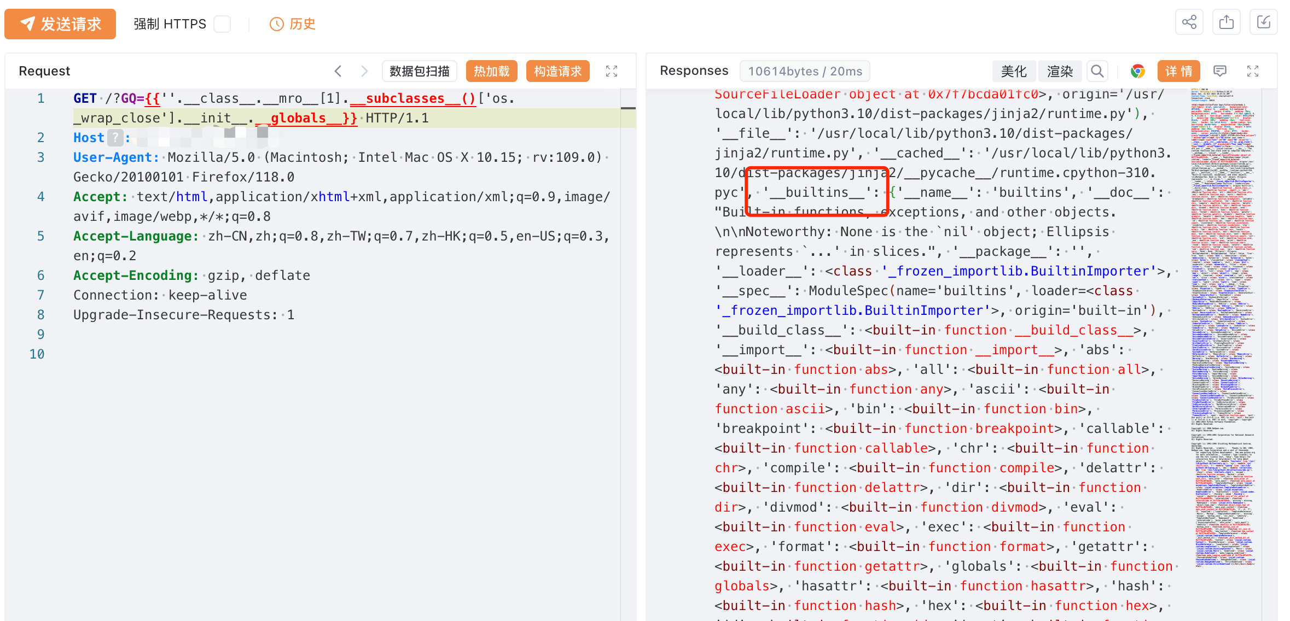Click GET method keyword in request
The height and width of the screenshot is (621, 1290).
tap(85, 98)
